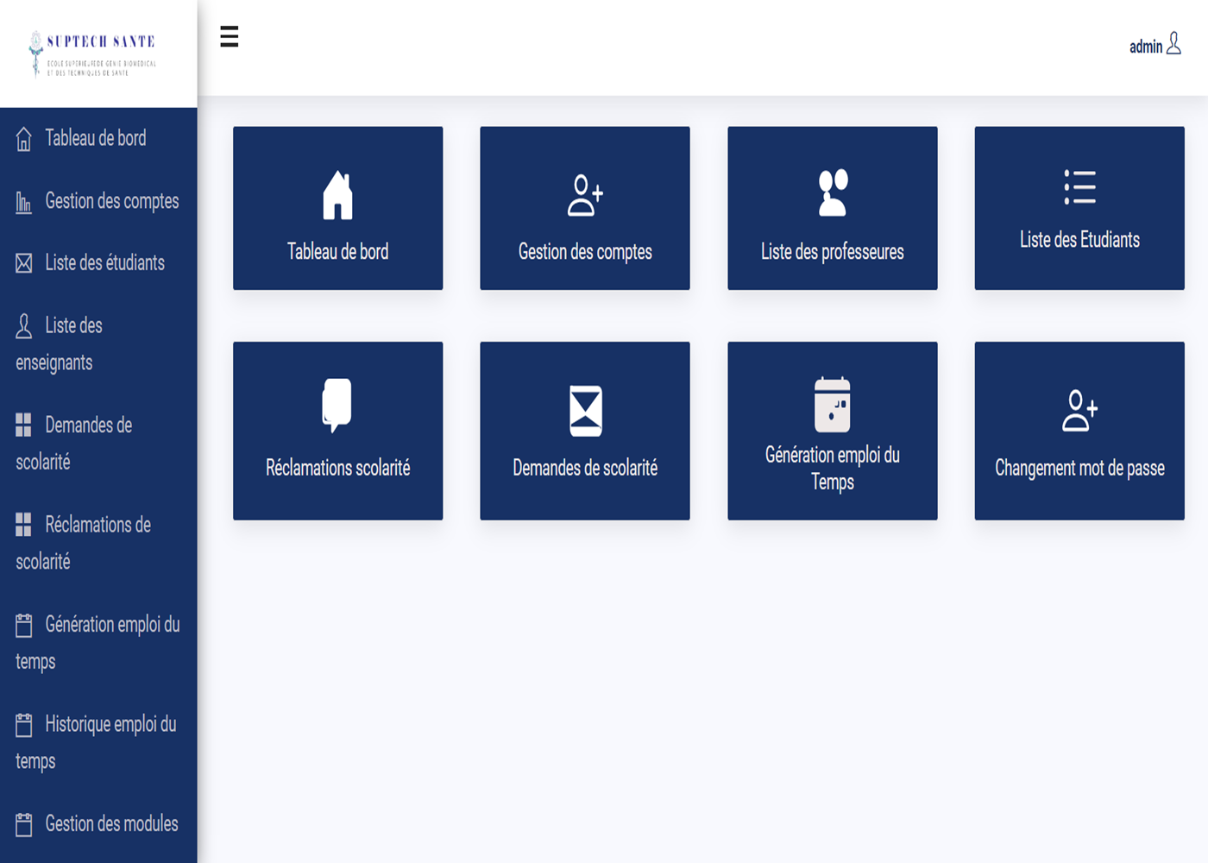1208x863 pixels.
Task: Select Gestion des modules in sidebar
Action: coord(111,824)
